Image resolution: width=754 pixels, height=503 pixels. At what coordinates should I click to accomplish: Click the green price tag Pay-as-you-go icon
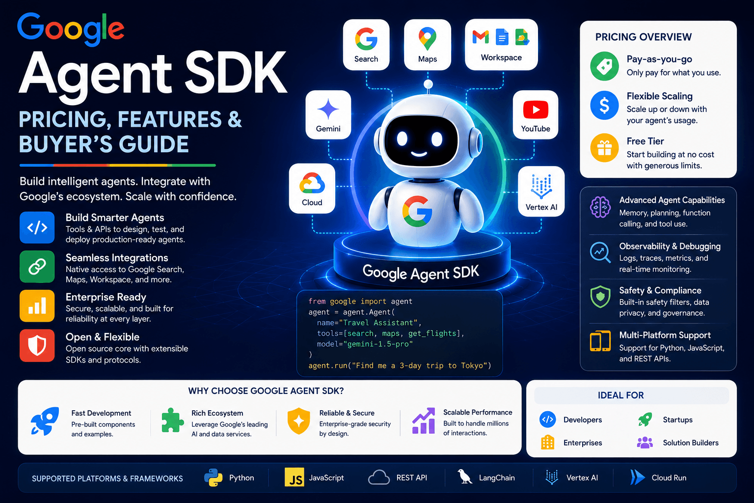pos(604,66)
